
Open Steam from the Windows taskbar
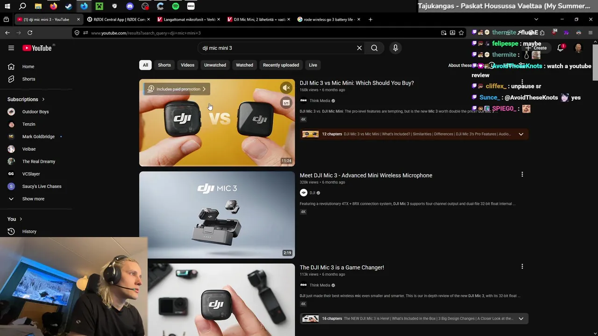69,6
